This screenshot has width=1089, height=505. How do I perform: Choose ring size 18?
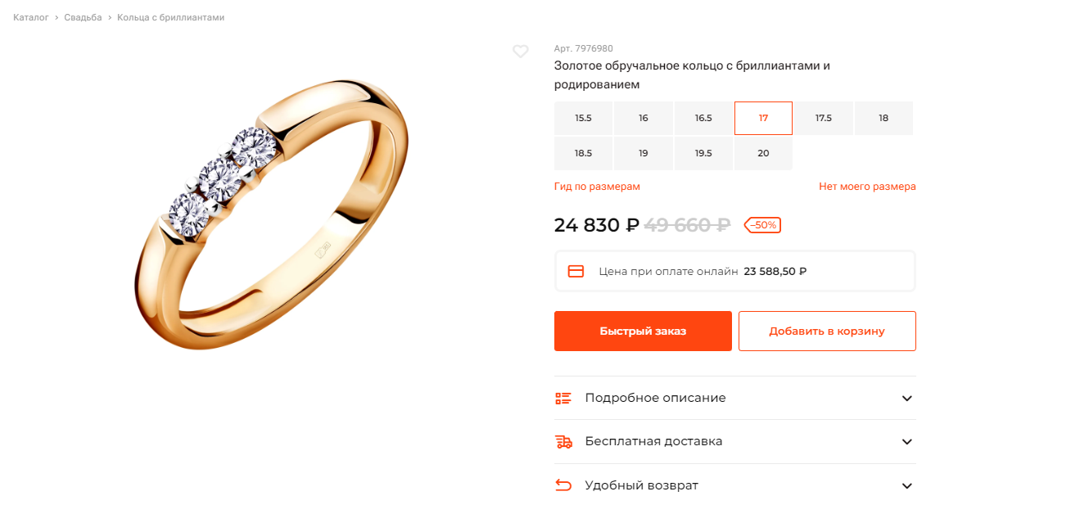click(883, 118)
